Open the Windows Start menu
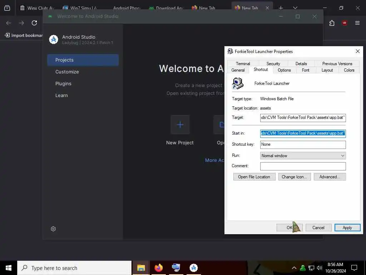Viewport: 366px width, 275px height. (9, 268)
